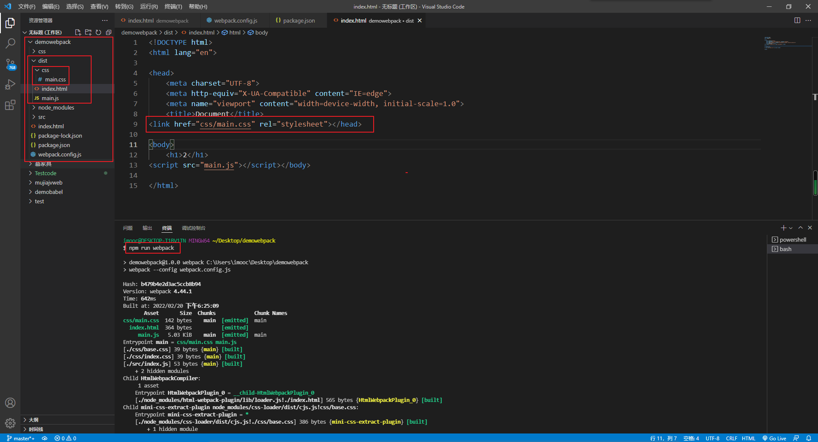
Task: Refresh the explorer file tree
Action: click(98, 32)
